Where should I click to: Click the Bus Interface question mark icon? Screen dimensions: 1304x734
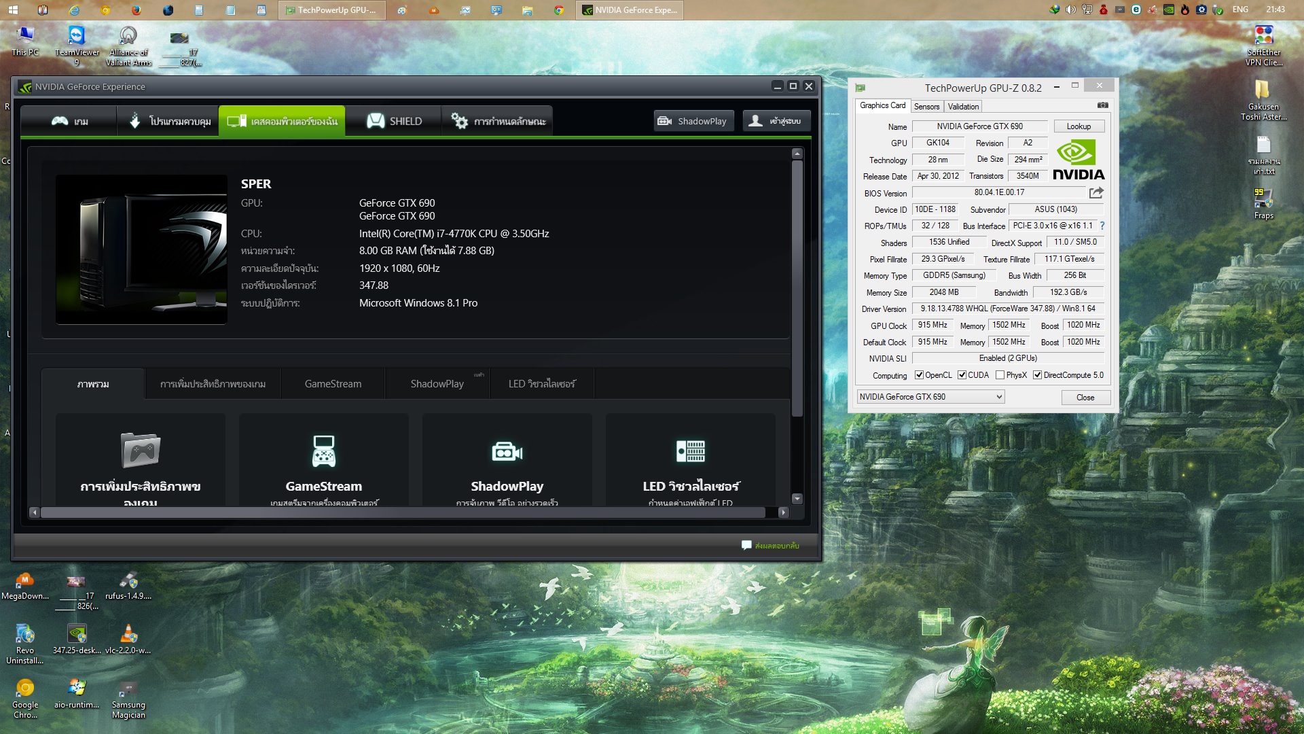pyautogui.click(x=1102, y=226)
